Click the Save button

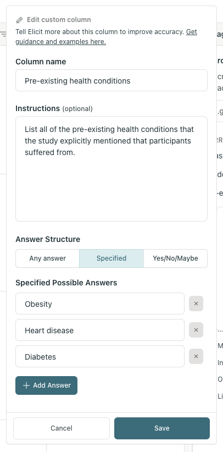point(162,428)
